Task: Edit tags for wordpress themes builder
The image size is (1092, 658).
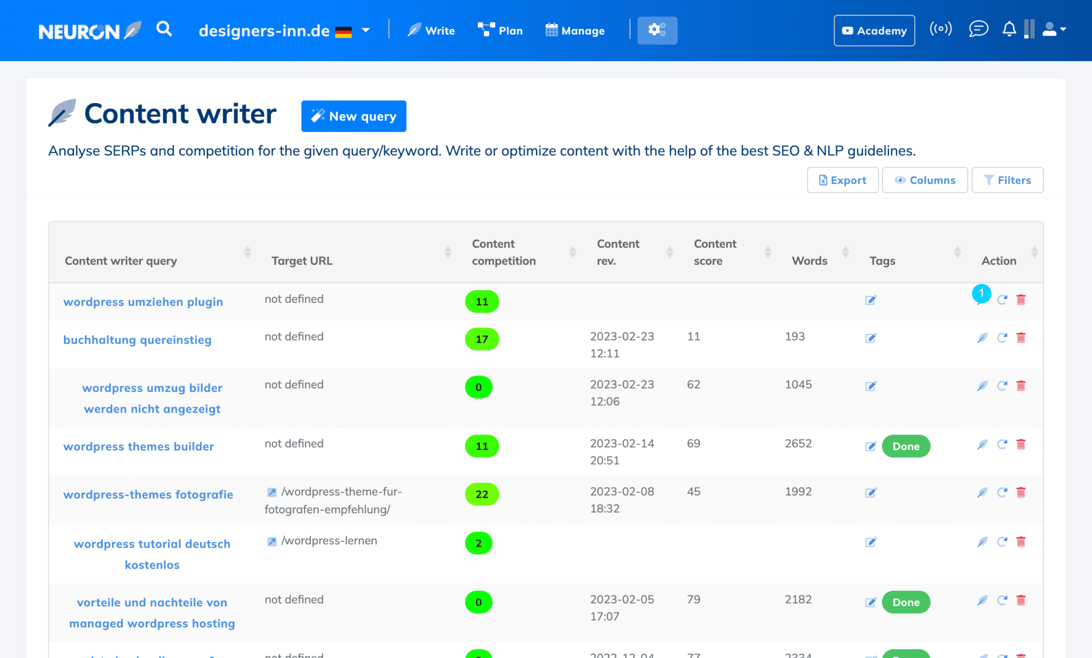Action: pos(871,446)
